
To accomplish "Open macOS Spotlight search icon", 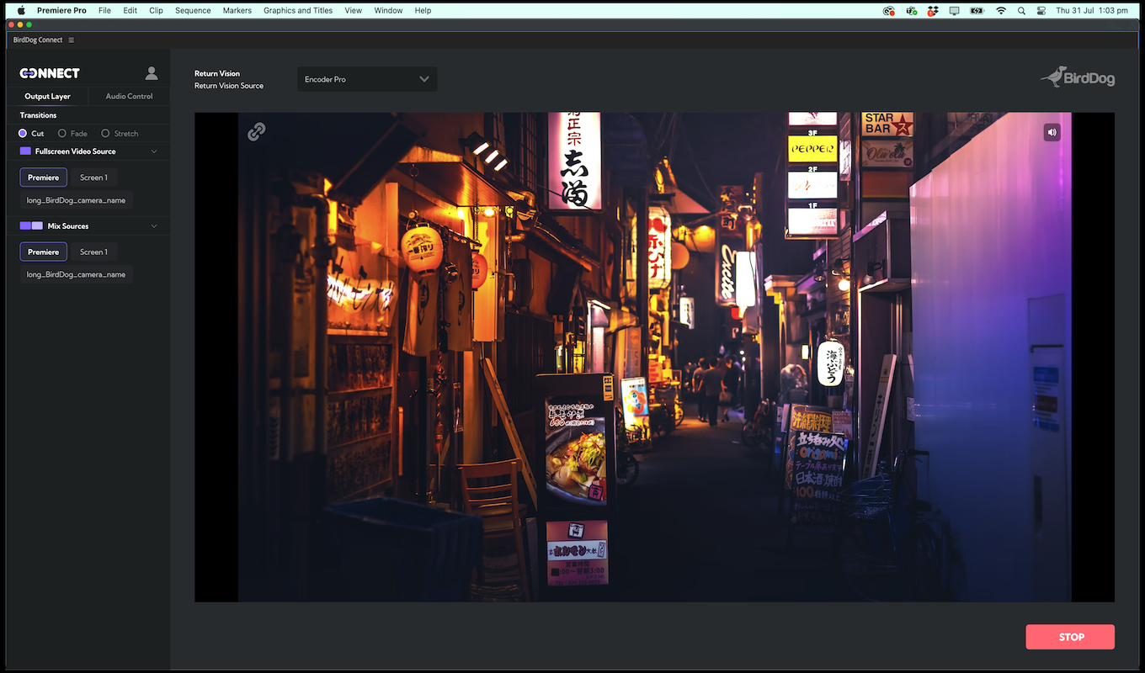I will [1021, 11].
